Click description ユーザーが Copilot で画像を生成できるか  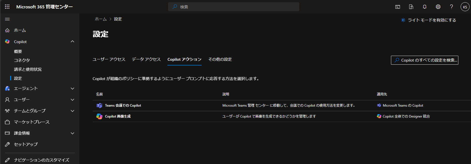pyautogui.click(x=269, y=116)
